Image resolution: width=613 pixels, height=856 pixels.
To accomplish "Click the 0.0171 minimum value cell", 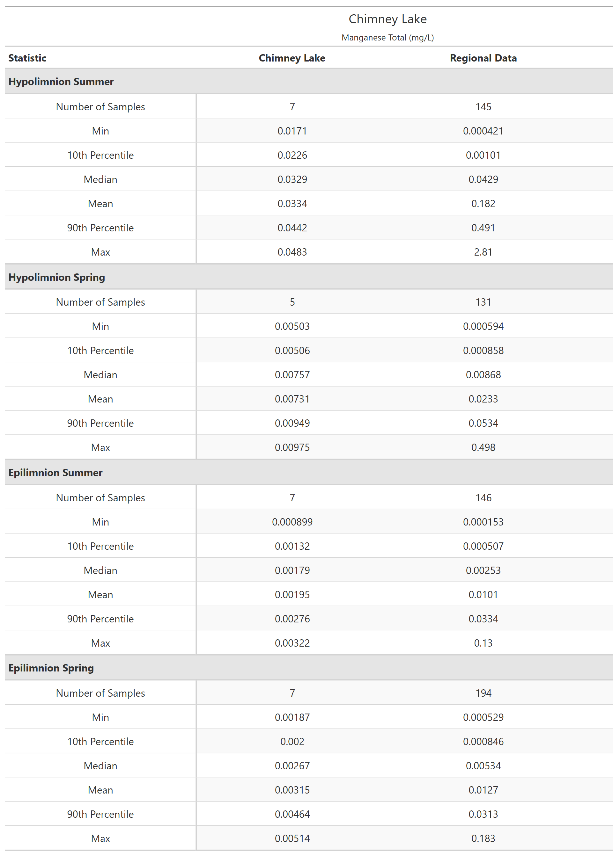I will tap(292, 131).
